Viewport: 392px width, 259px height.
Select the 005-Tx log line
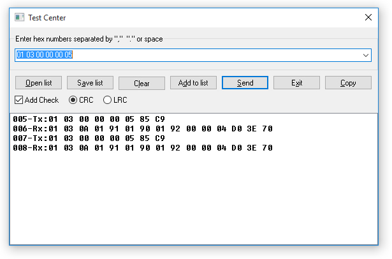point(89,119)
